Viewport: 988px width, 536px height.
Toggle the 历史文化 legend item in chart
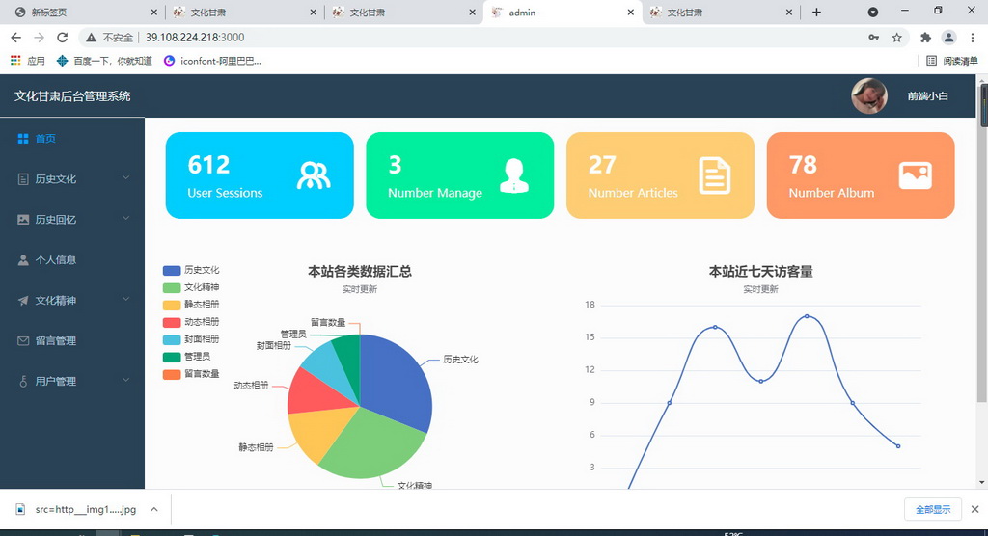[191, 271]
